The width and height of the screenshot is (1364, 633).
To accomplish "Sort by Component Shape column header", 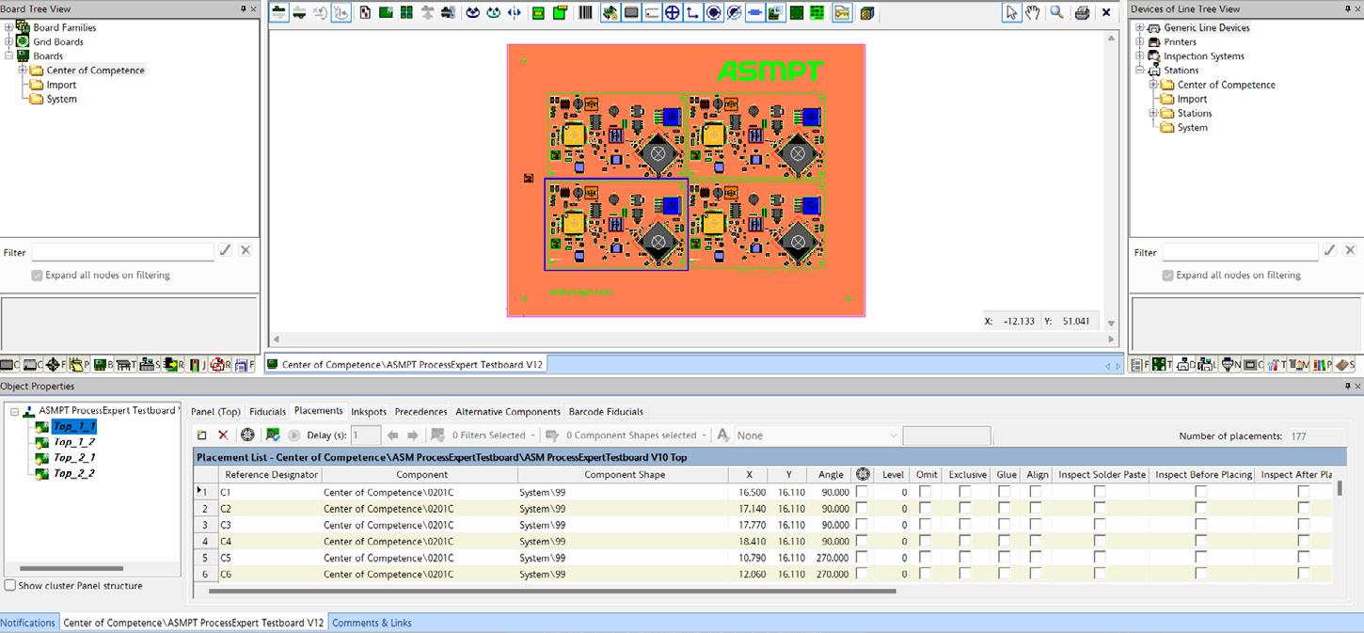I will pyautogui.click(x=625, y=474).
